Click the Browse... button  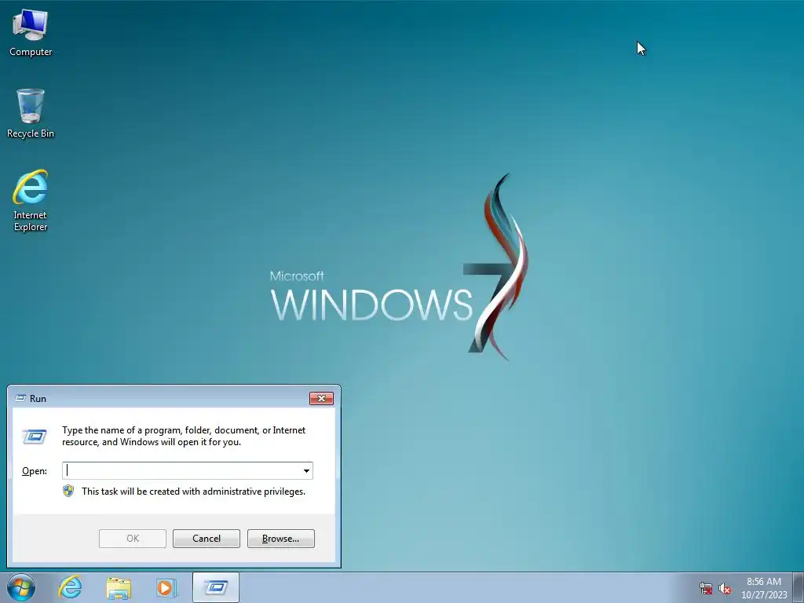tap(280, 539)
